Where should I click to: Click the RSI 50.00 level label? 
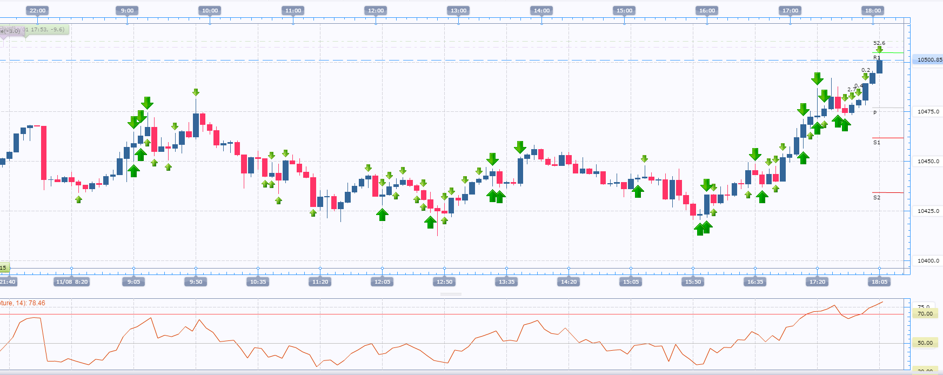[925, 343]
